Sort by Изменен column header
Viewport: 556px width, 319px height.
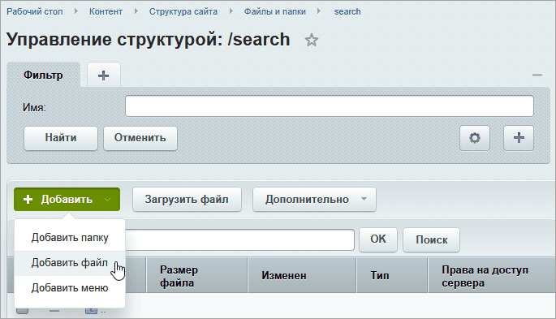(x=302, y=276)
